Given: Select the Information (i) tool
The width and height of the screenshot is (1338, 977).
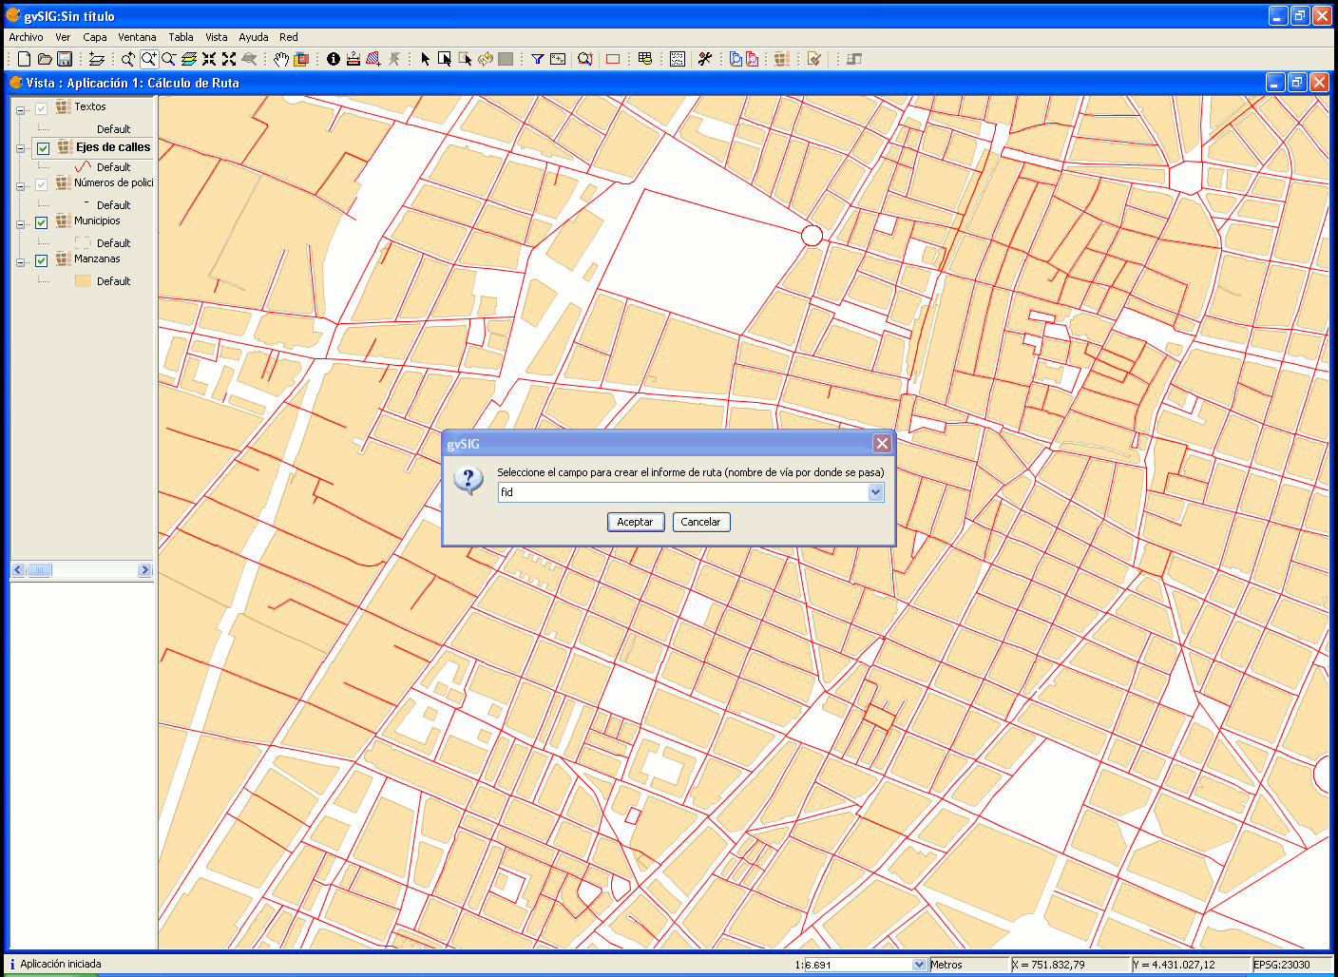Looking at the screenshot, I should pyautogui.click(x=334, y=59).
